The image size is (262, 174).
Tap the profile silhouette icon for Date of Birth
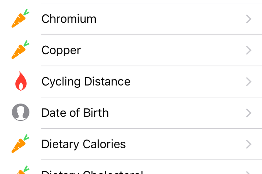pyautogui.click(x=20, y=112)
